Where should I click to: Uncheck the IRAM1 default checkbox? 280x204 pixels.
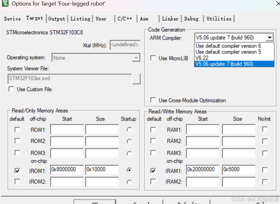tap(153, 171)
